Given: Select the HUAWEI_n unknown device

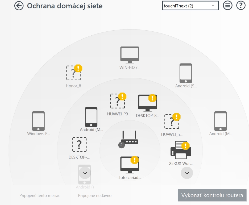Looking at the screenshot, I should pos(172,122).
